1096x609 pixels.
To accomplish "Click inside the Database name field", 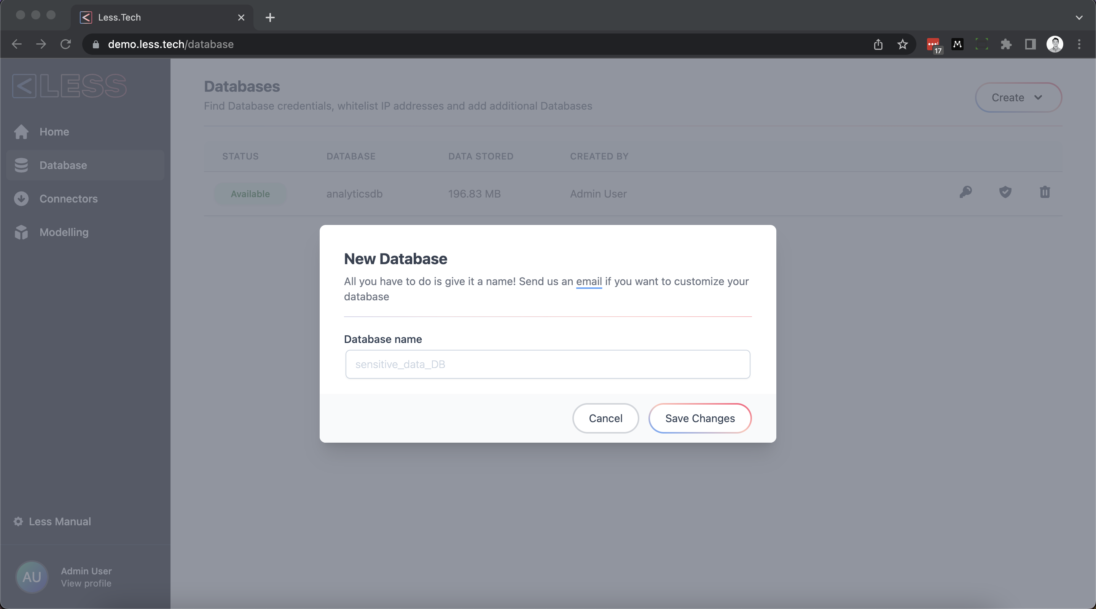I will point(548,364).
